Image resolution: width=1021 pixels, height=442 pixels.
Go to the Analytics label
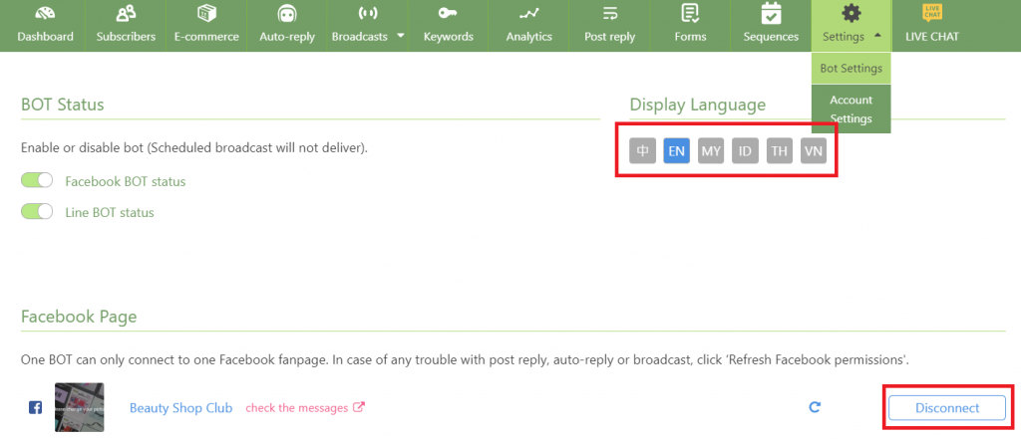click(528, 37)
